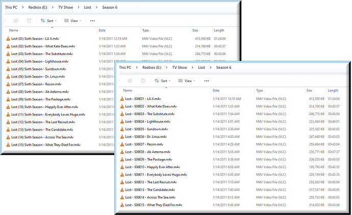Sort by Name column header in the front window

pos(128,90)
